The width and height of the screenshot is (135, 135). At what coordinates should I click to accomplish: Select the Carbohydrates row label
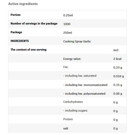pyautogui.click(x=73, y=102)
